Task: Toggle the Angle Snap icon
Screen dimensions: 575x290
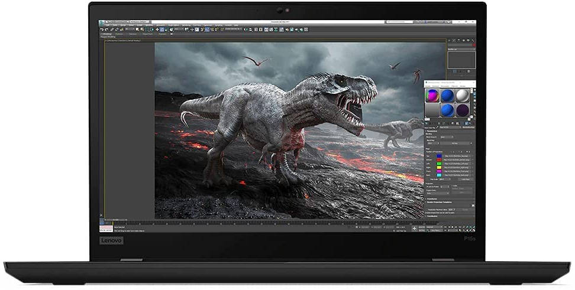Action: tap(207, 30)
